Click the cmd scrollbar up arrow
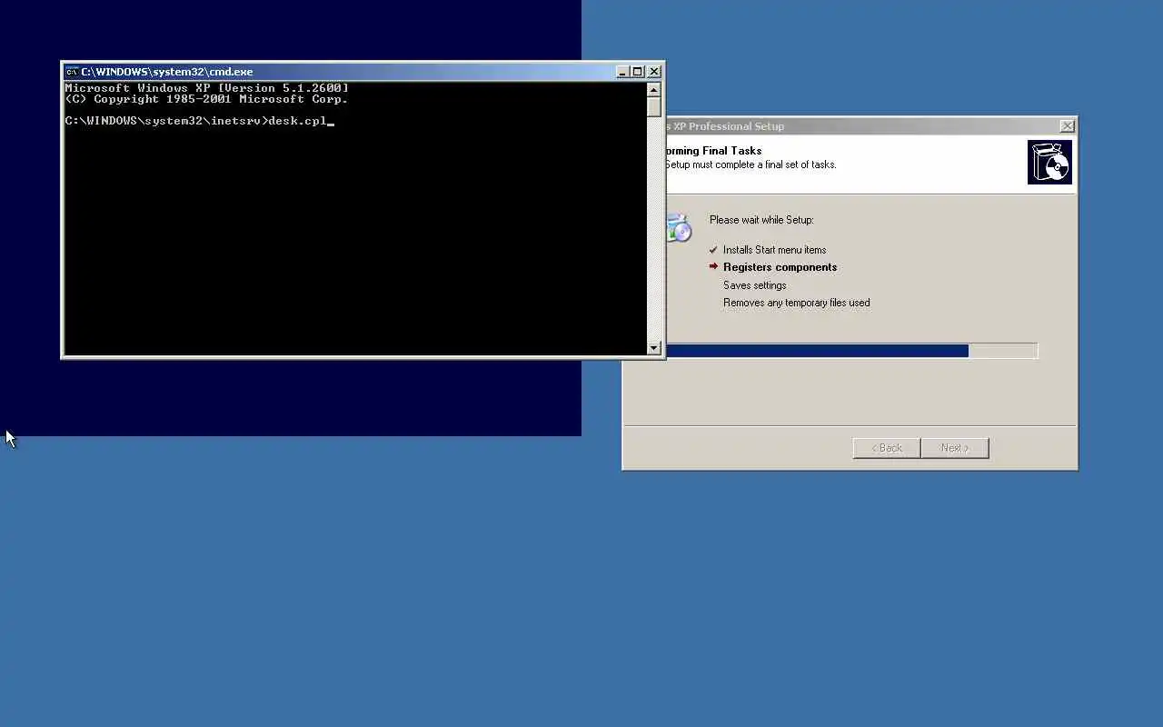The height and width of the screenshot is (727, 1163). coord(654,89)
